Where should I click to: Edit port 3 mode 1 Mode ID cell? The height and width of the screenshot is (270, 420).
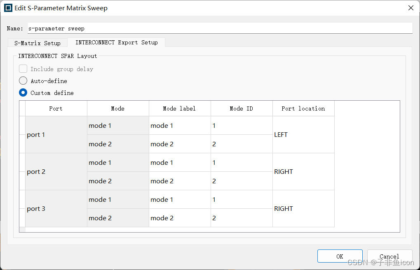[242, 200]
